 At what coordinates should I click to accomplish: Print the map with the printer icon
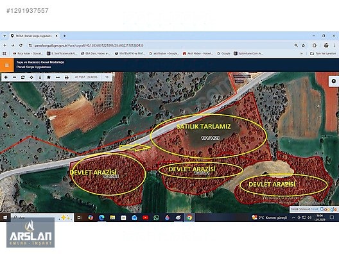(x=67, y=78)
